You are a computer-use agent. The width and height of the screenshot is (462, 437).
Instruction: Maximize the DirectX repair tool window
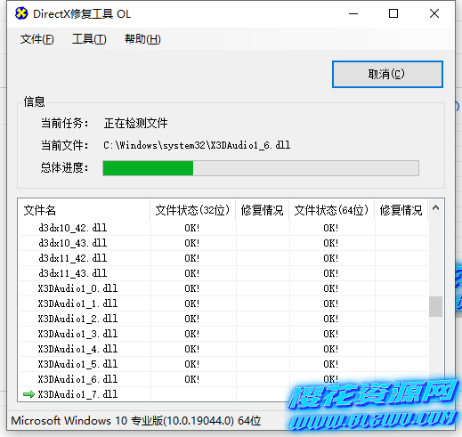(x=393, y=13)
